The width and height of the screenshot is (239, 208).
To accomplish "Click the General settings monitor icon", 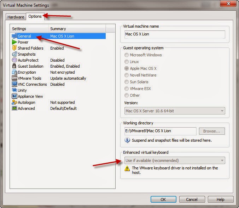I will tap(14, 36).
